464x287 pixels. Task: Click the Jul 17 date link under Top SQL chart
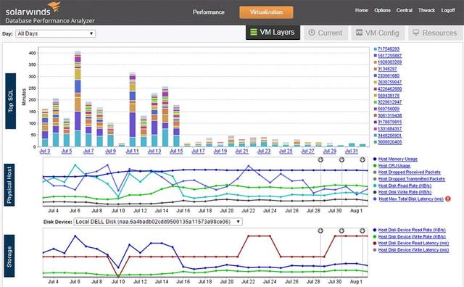point(198,151)
